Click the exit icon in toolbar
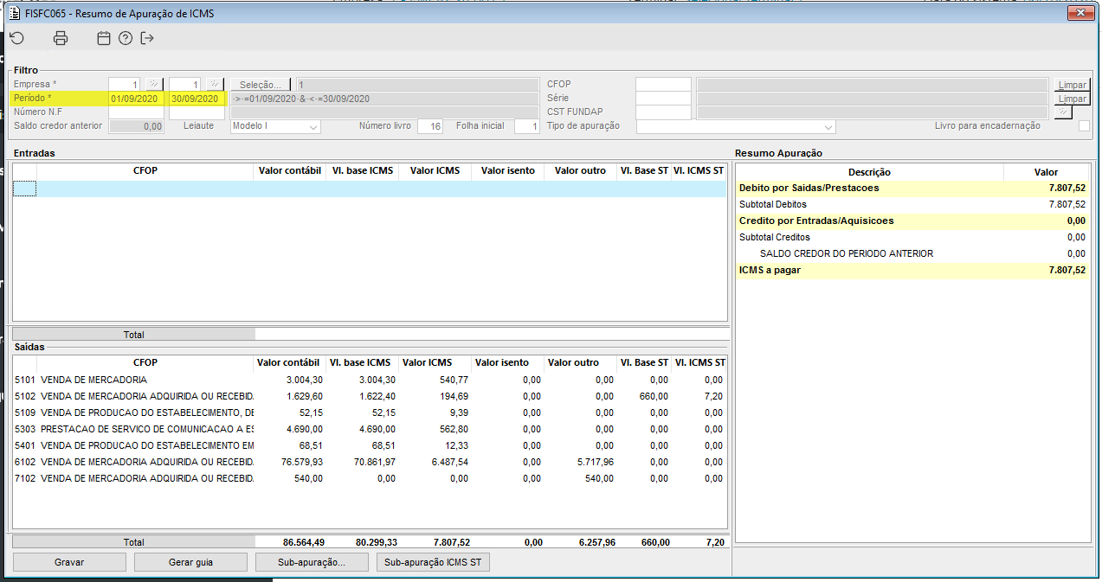1102x582 pixels. [147, 38]
